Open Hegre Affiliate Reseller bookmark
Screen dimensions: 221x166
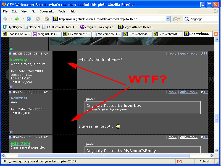pos(136,27)
